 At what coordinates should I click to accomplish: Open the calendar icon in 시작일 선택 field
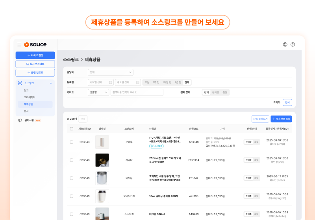tap(111, 82)
